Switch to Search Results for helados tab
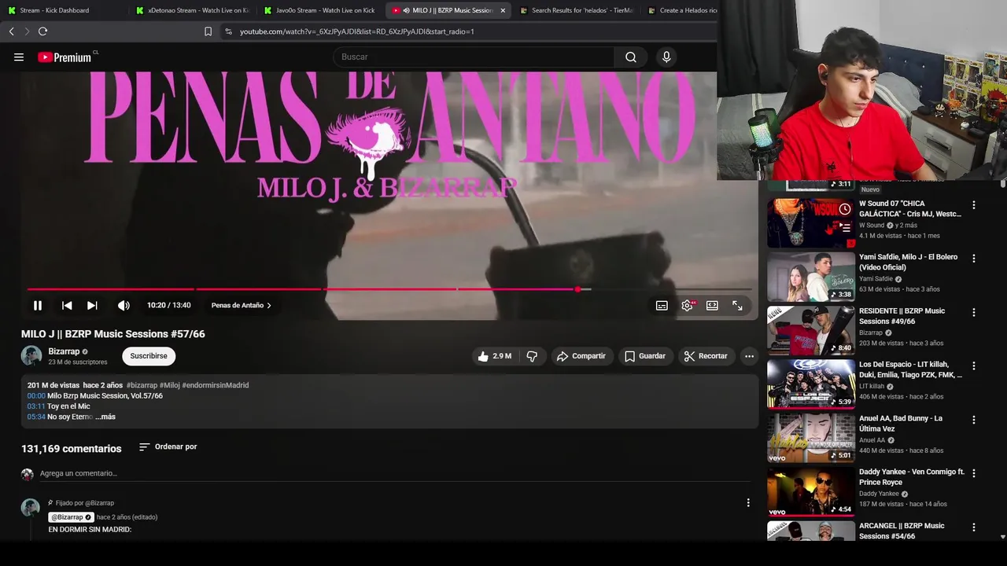 [x=576, y=10]
